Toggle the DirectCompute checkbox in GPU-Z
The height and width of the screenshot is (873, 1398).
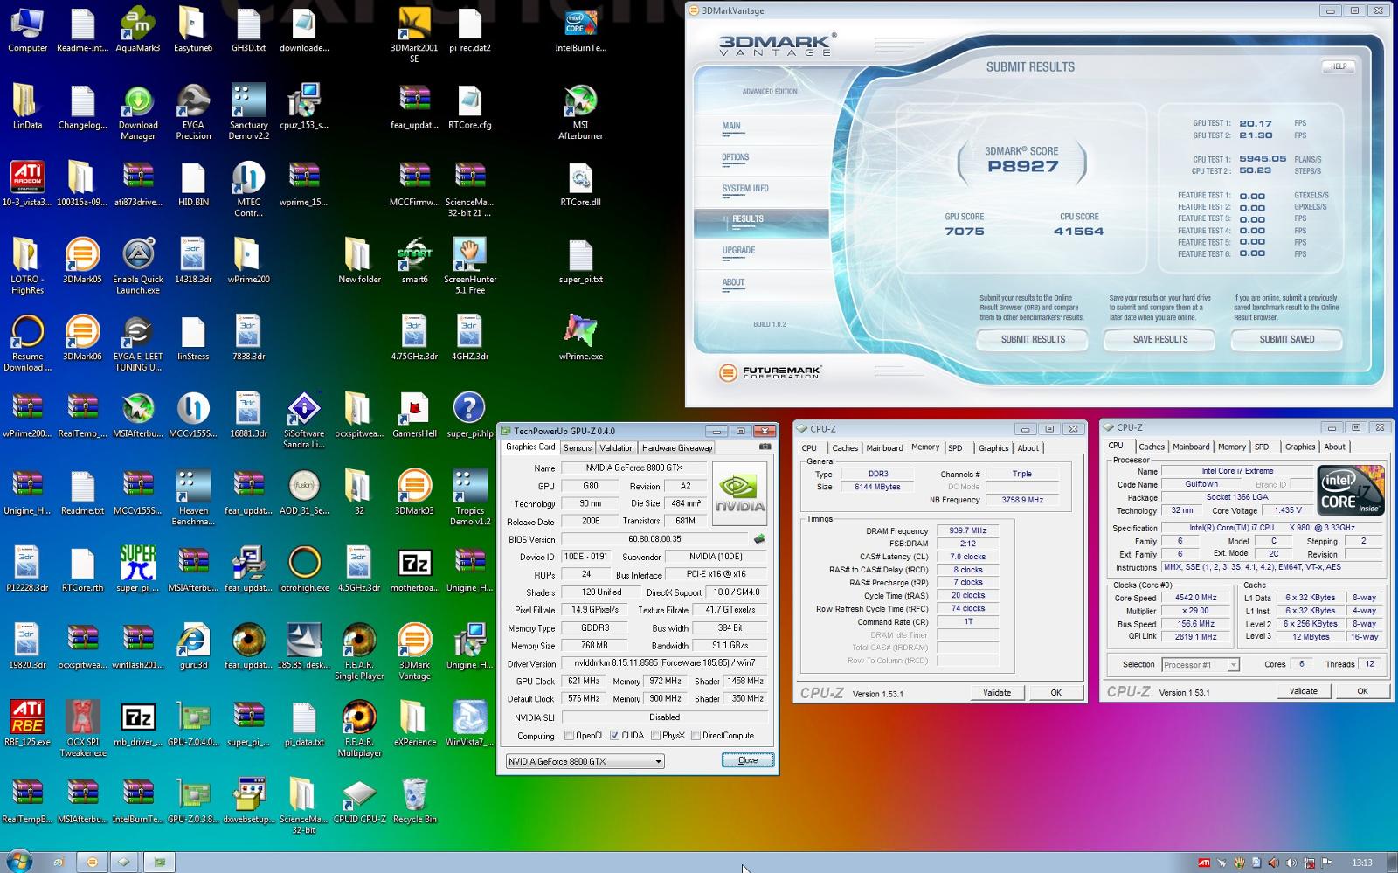click(x=696, y=736)
